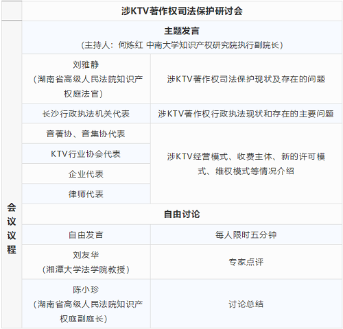Click the host line mentioning 何炼红
Screen dimensions: 343x329
pos(182,45)
